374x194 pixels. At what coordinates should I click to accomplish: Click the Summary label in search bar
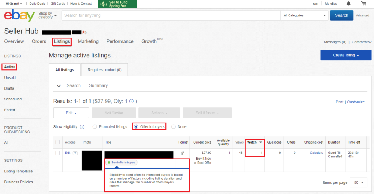[x=98, y=85]
